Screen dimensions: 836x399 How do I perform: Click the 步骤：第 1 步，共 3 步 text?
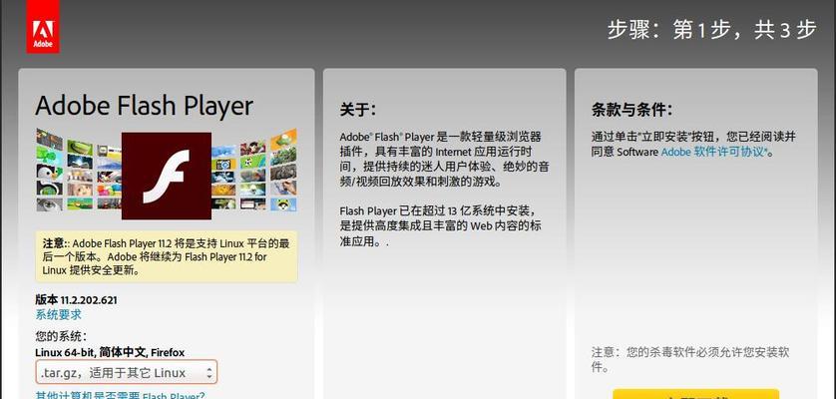coord(711,30)
